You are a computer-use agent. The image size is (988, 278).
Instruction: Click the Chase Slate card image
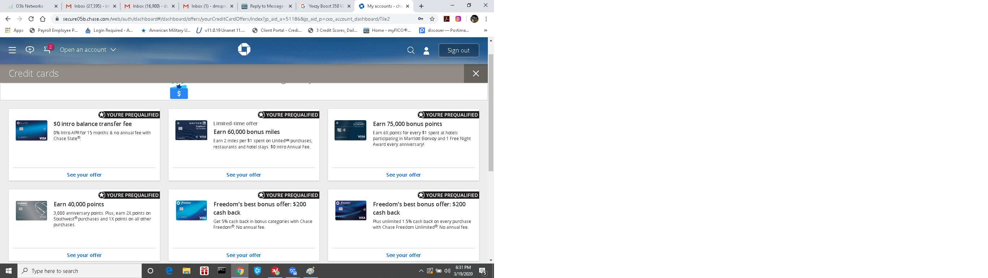(x=31, y=131)
